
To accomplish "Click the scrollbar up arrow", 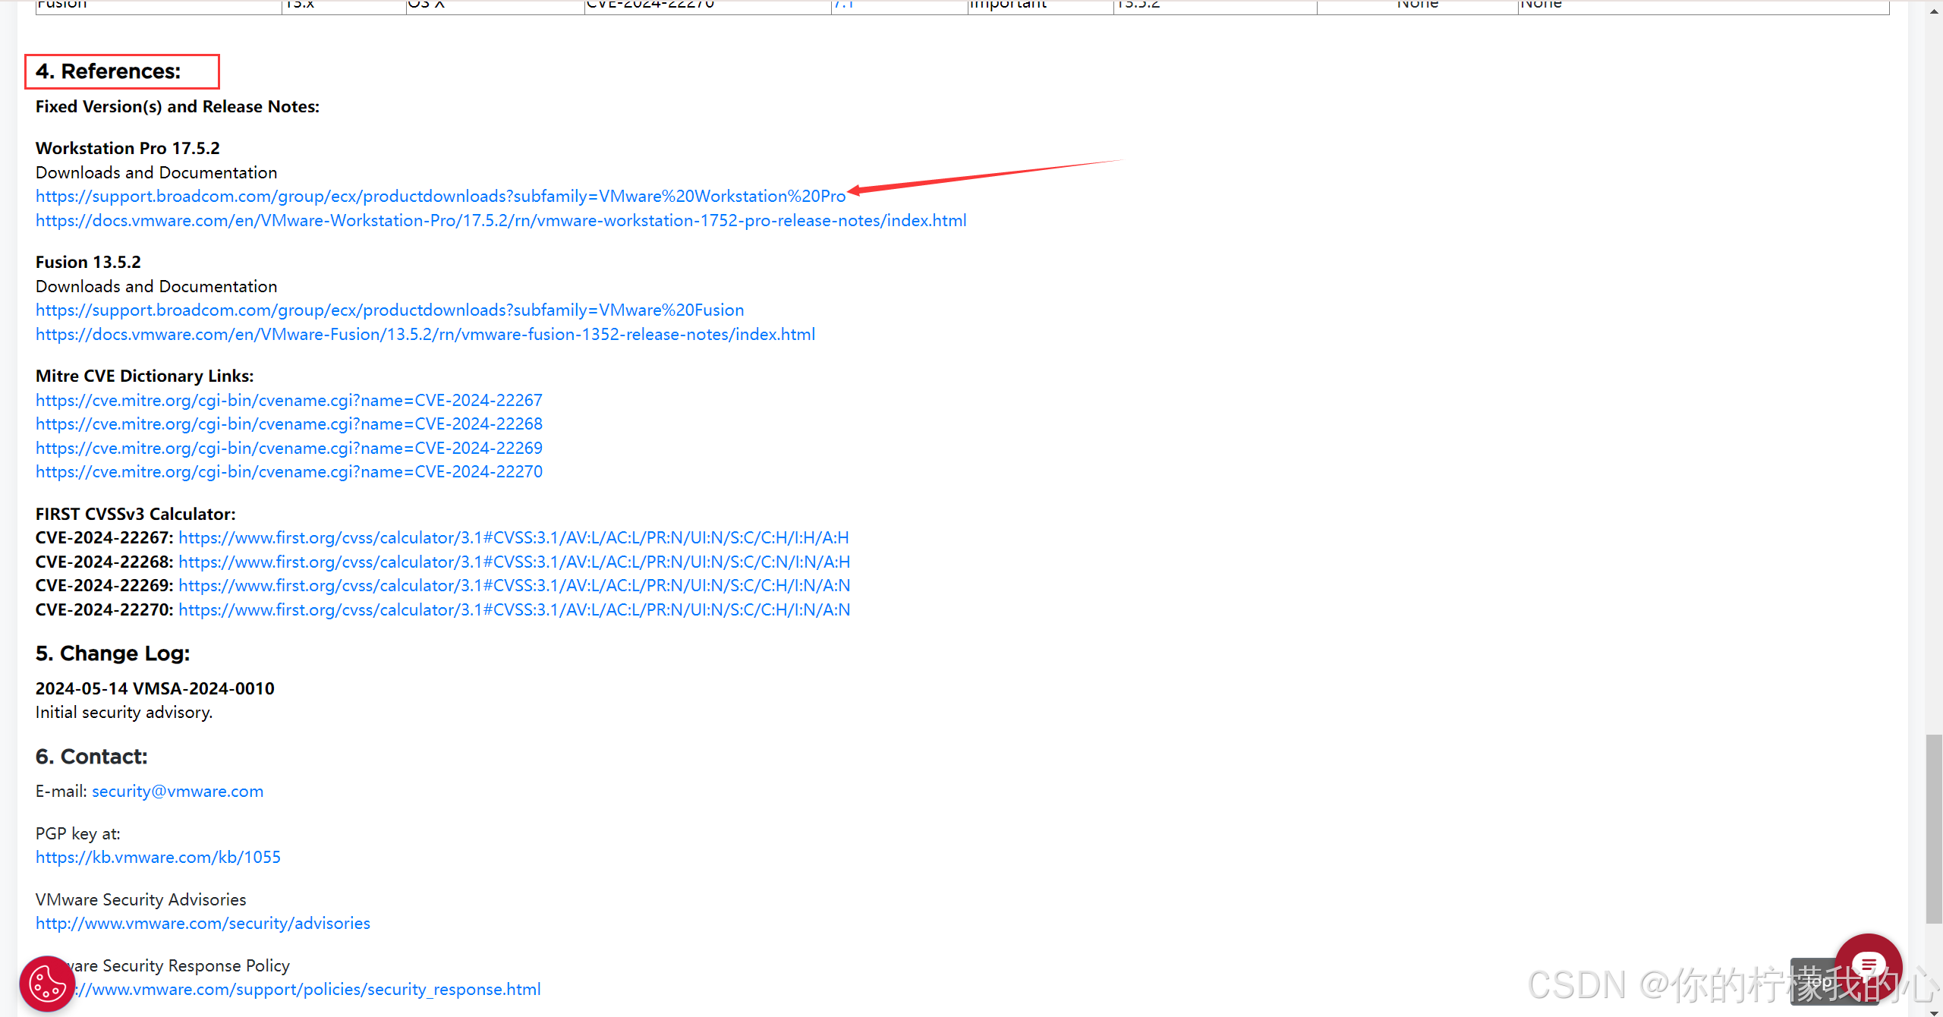I will tap(1933, 12).
